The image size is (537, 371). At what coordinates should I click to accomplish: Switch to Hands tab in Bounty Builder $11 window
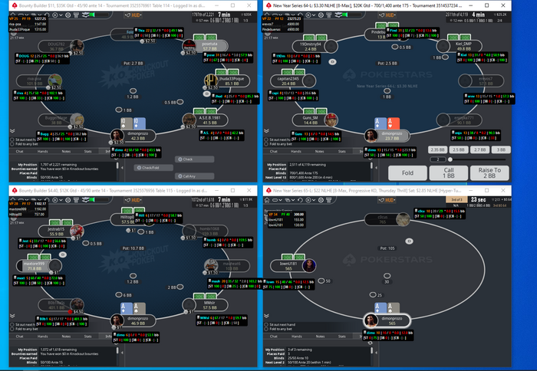[x=42, y=151]
